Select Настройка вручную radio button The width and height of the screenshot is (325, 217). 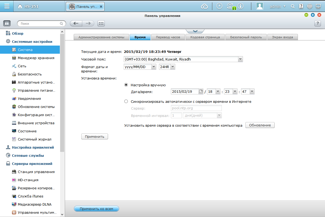click(126, 85)
